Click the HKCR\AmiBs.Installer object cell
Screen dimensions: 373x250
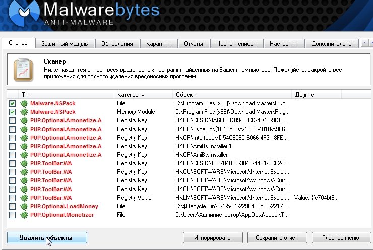(202, 155)
